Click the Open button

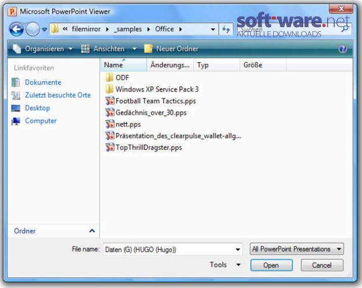point(271,265)
